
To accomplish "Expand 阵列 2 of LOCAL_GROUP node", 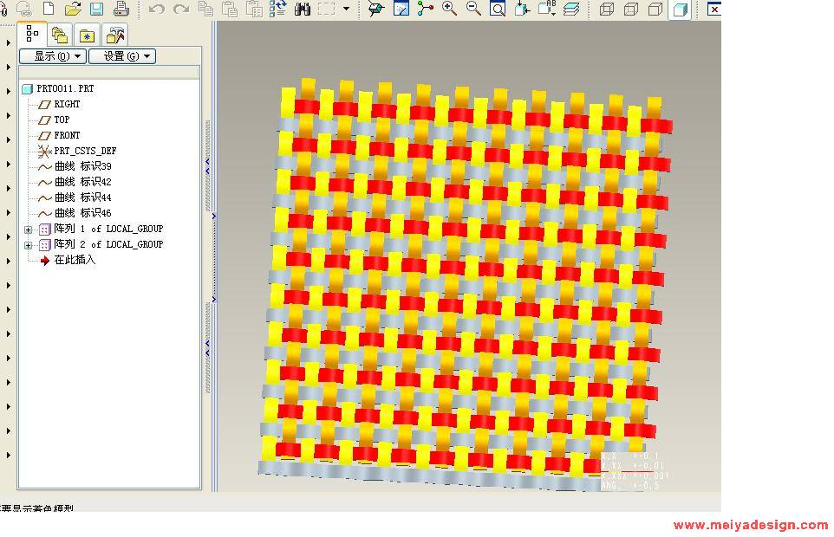I will pyautogui.click(x=29, y=245).
